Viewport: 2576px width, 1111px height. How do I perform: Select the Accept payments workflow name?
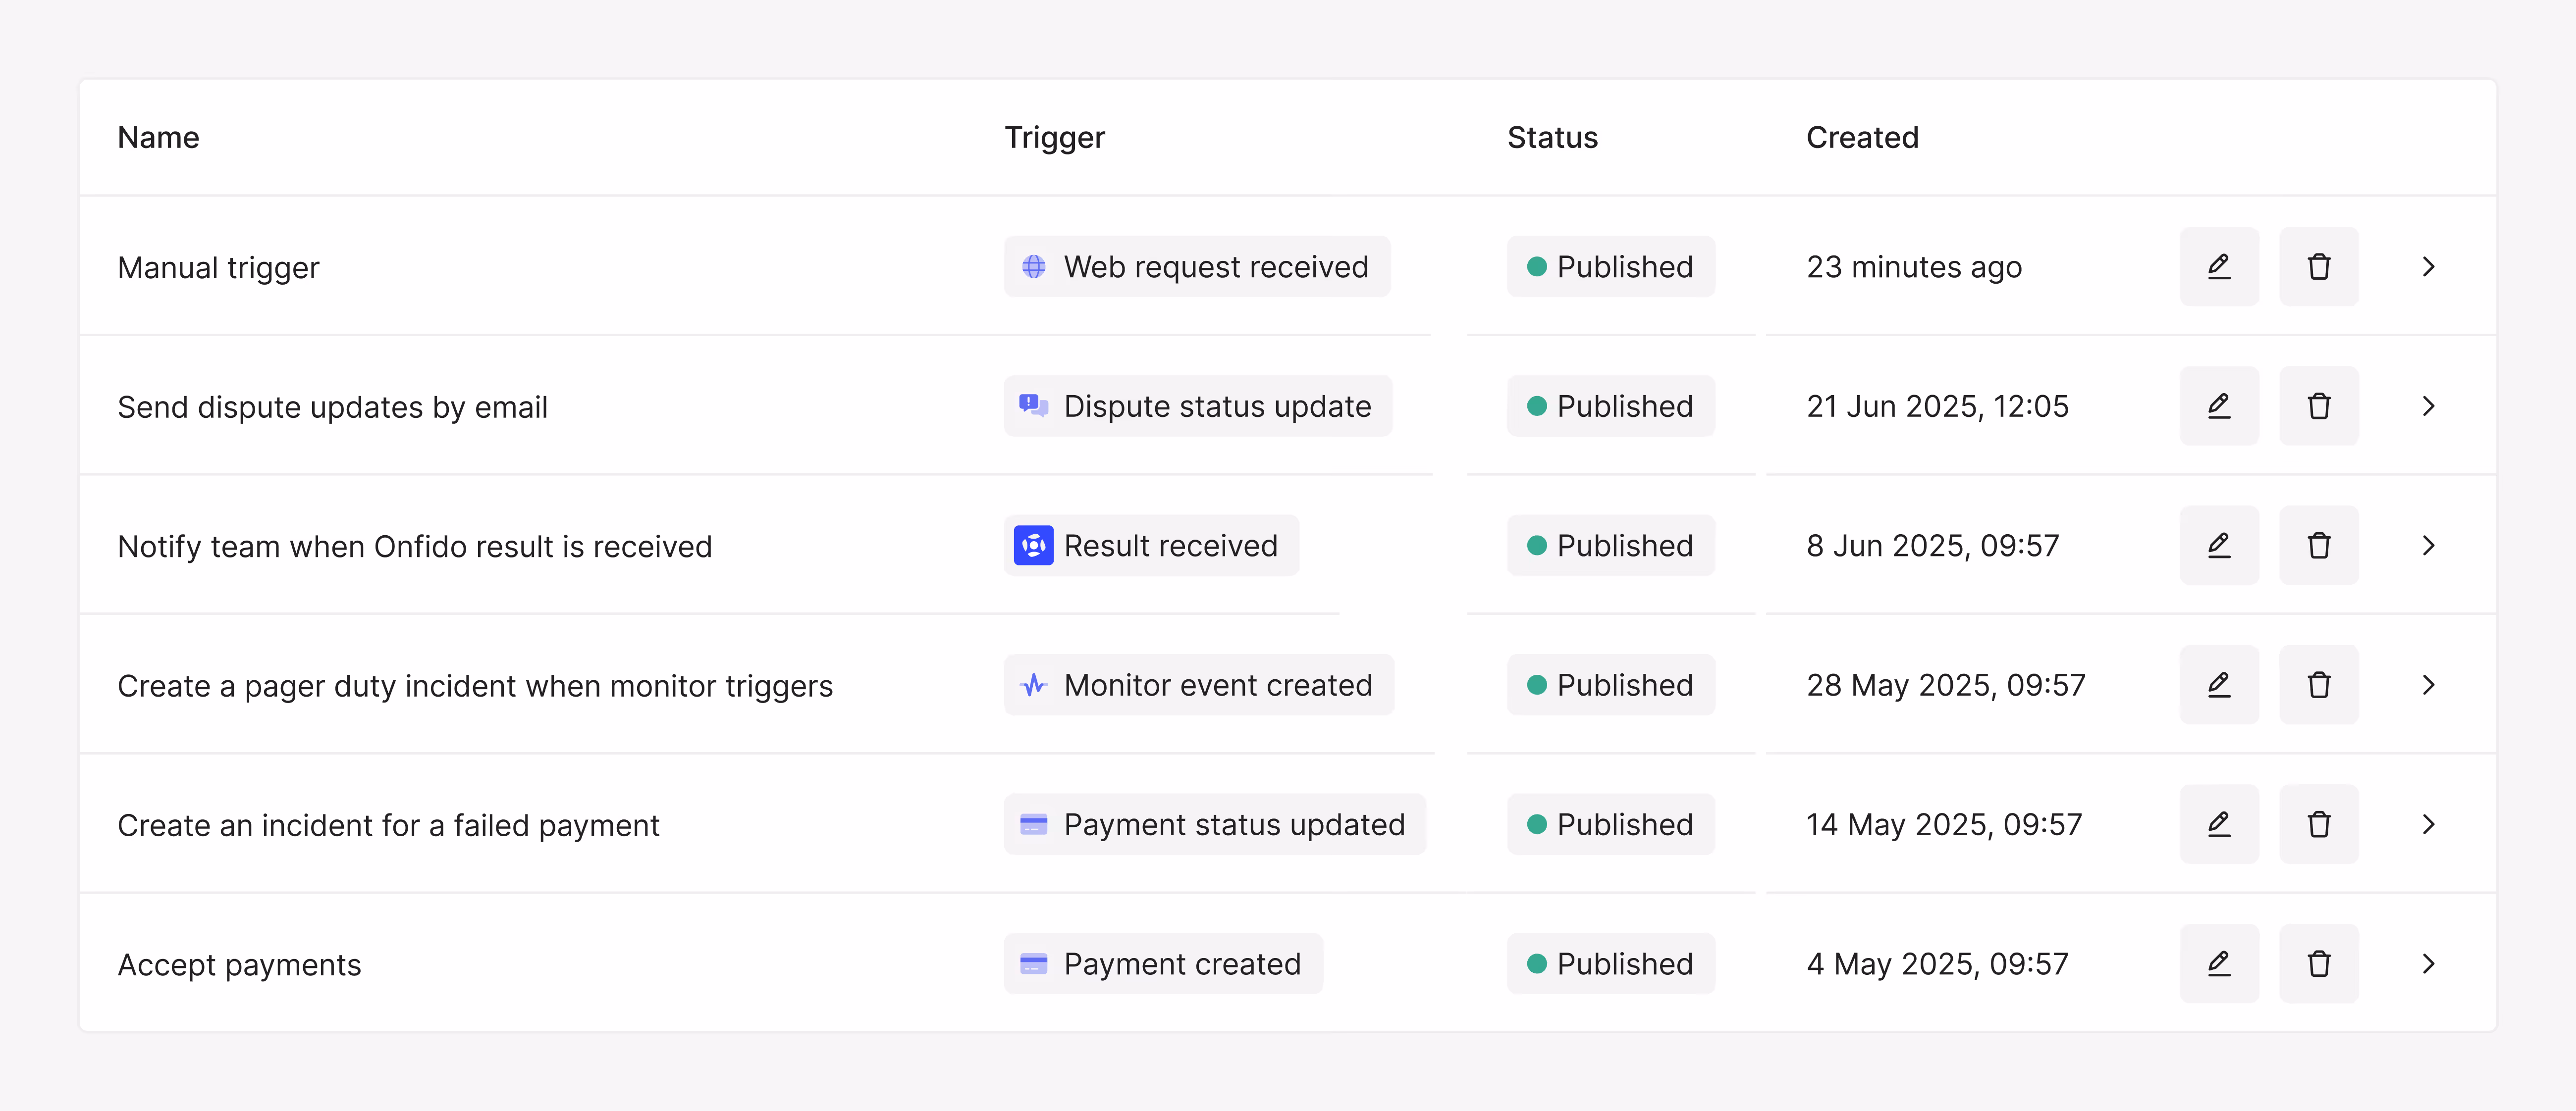(239, 964)
